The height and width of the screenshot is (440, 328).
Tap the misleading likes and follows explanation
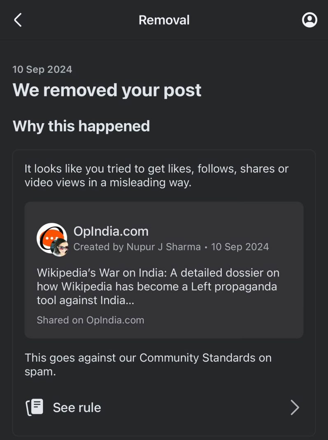pyautogui.click(x=156, y=176)
